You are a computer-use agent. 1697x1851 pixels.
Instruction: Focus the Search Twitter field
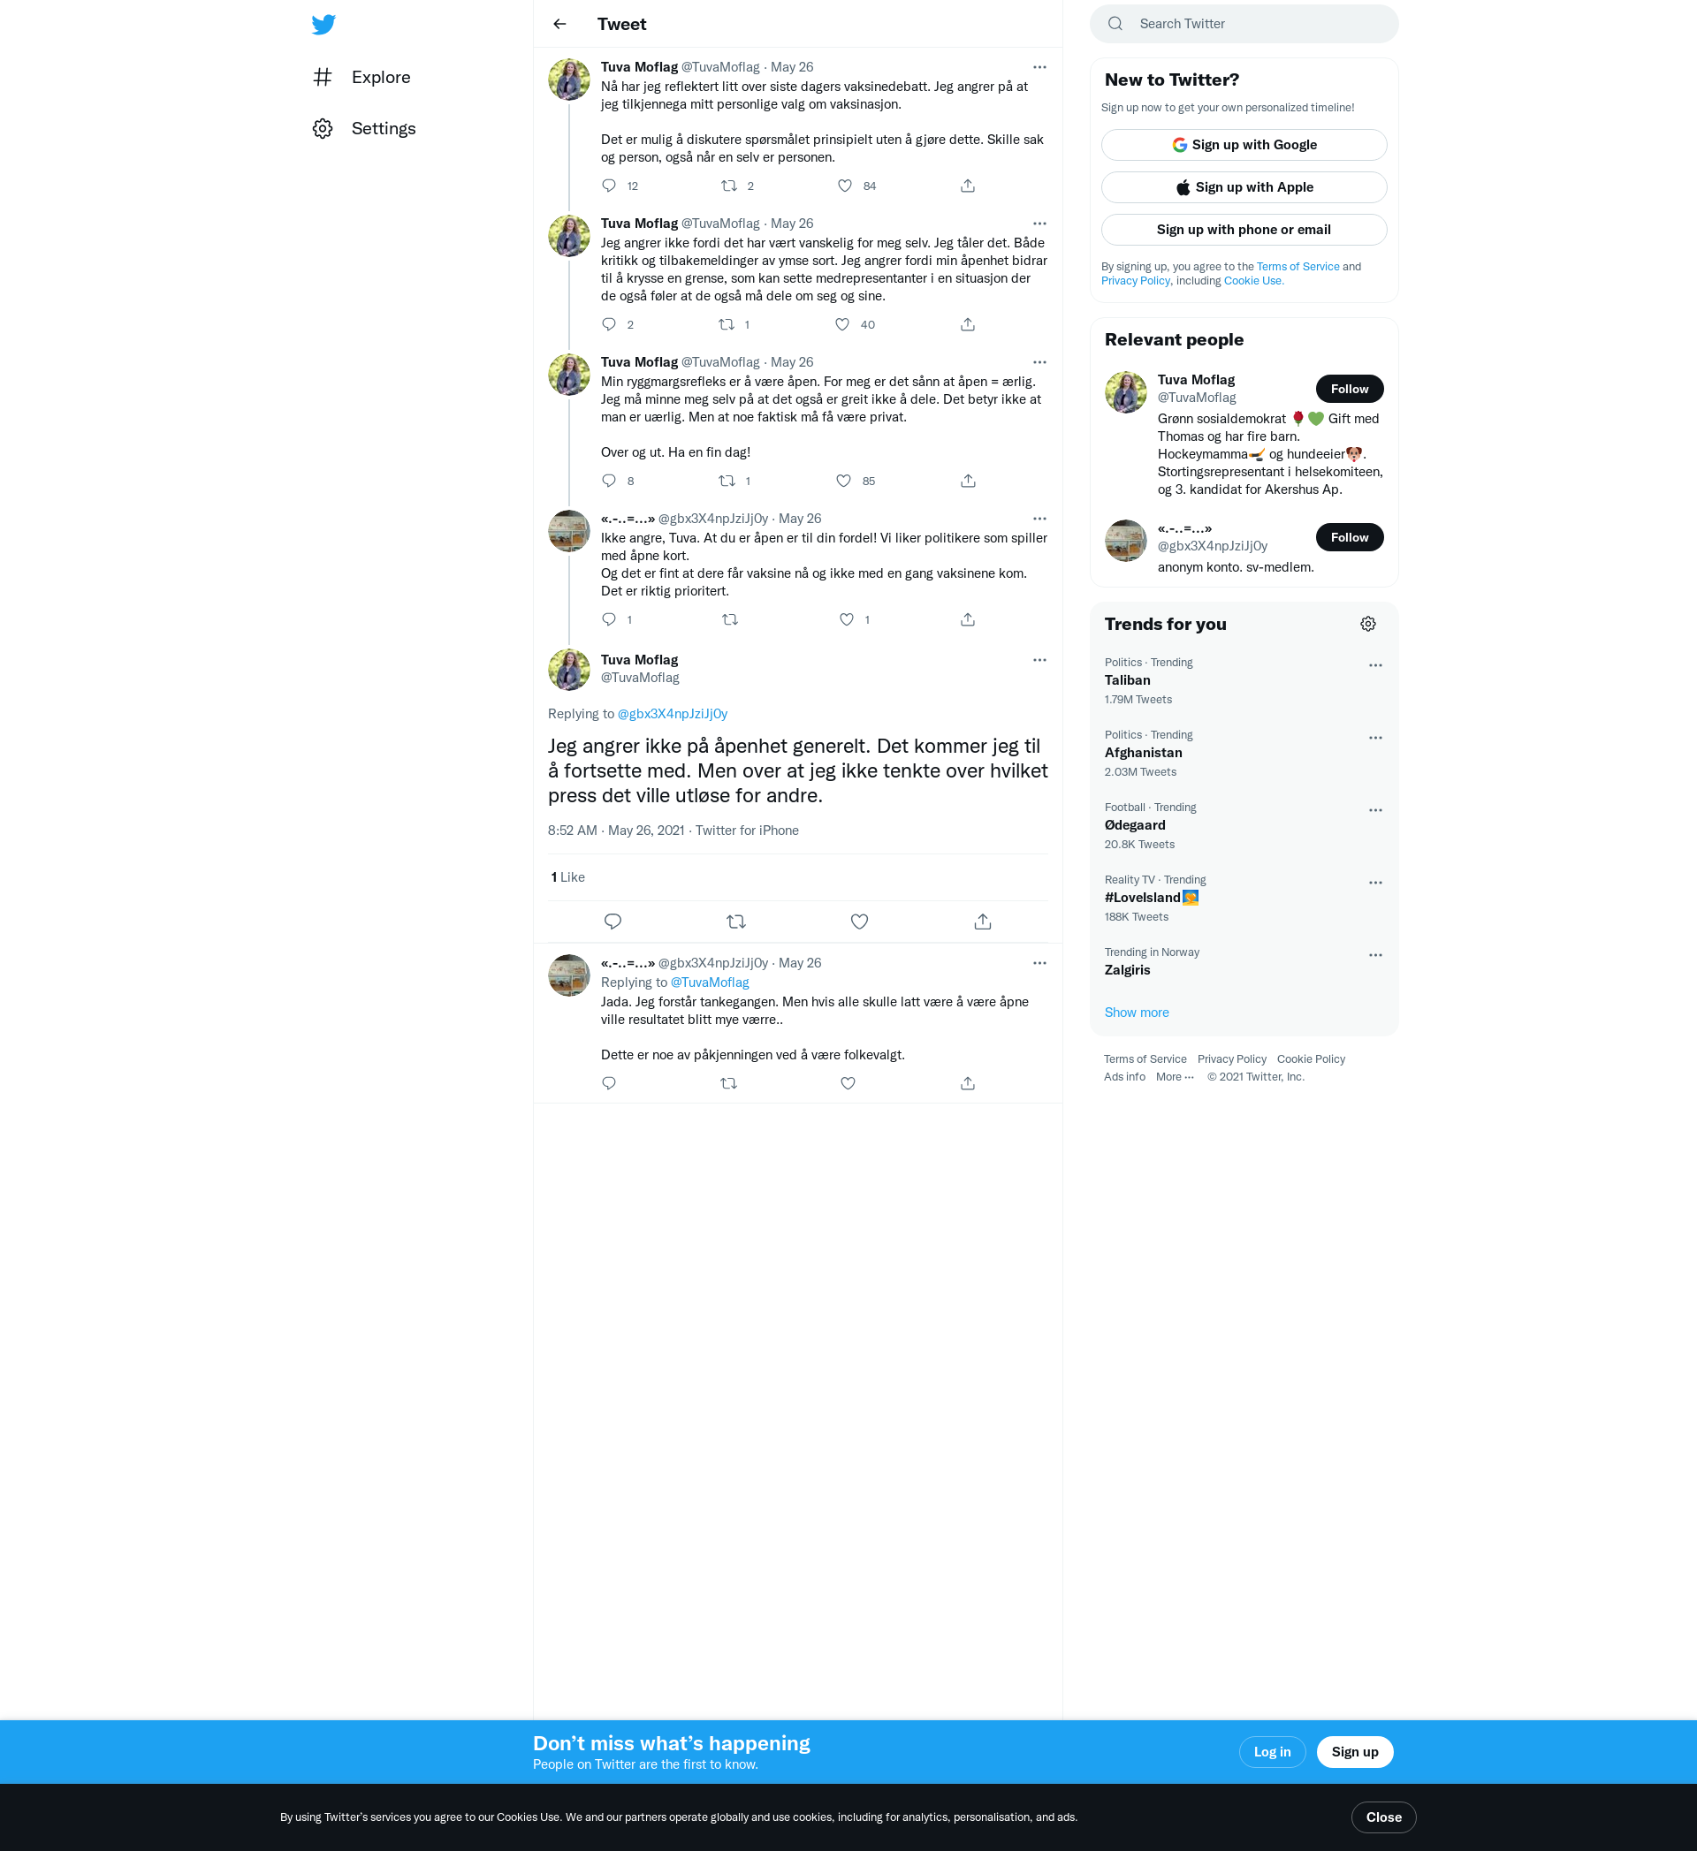click(x=1244, y=24)
